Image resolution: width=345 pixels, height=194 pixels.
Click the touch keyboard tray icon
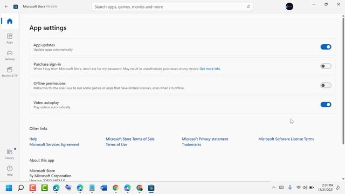[x=281, y=188]
